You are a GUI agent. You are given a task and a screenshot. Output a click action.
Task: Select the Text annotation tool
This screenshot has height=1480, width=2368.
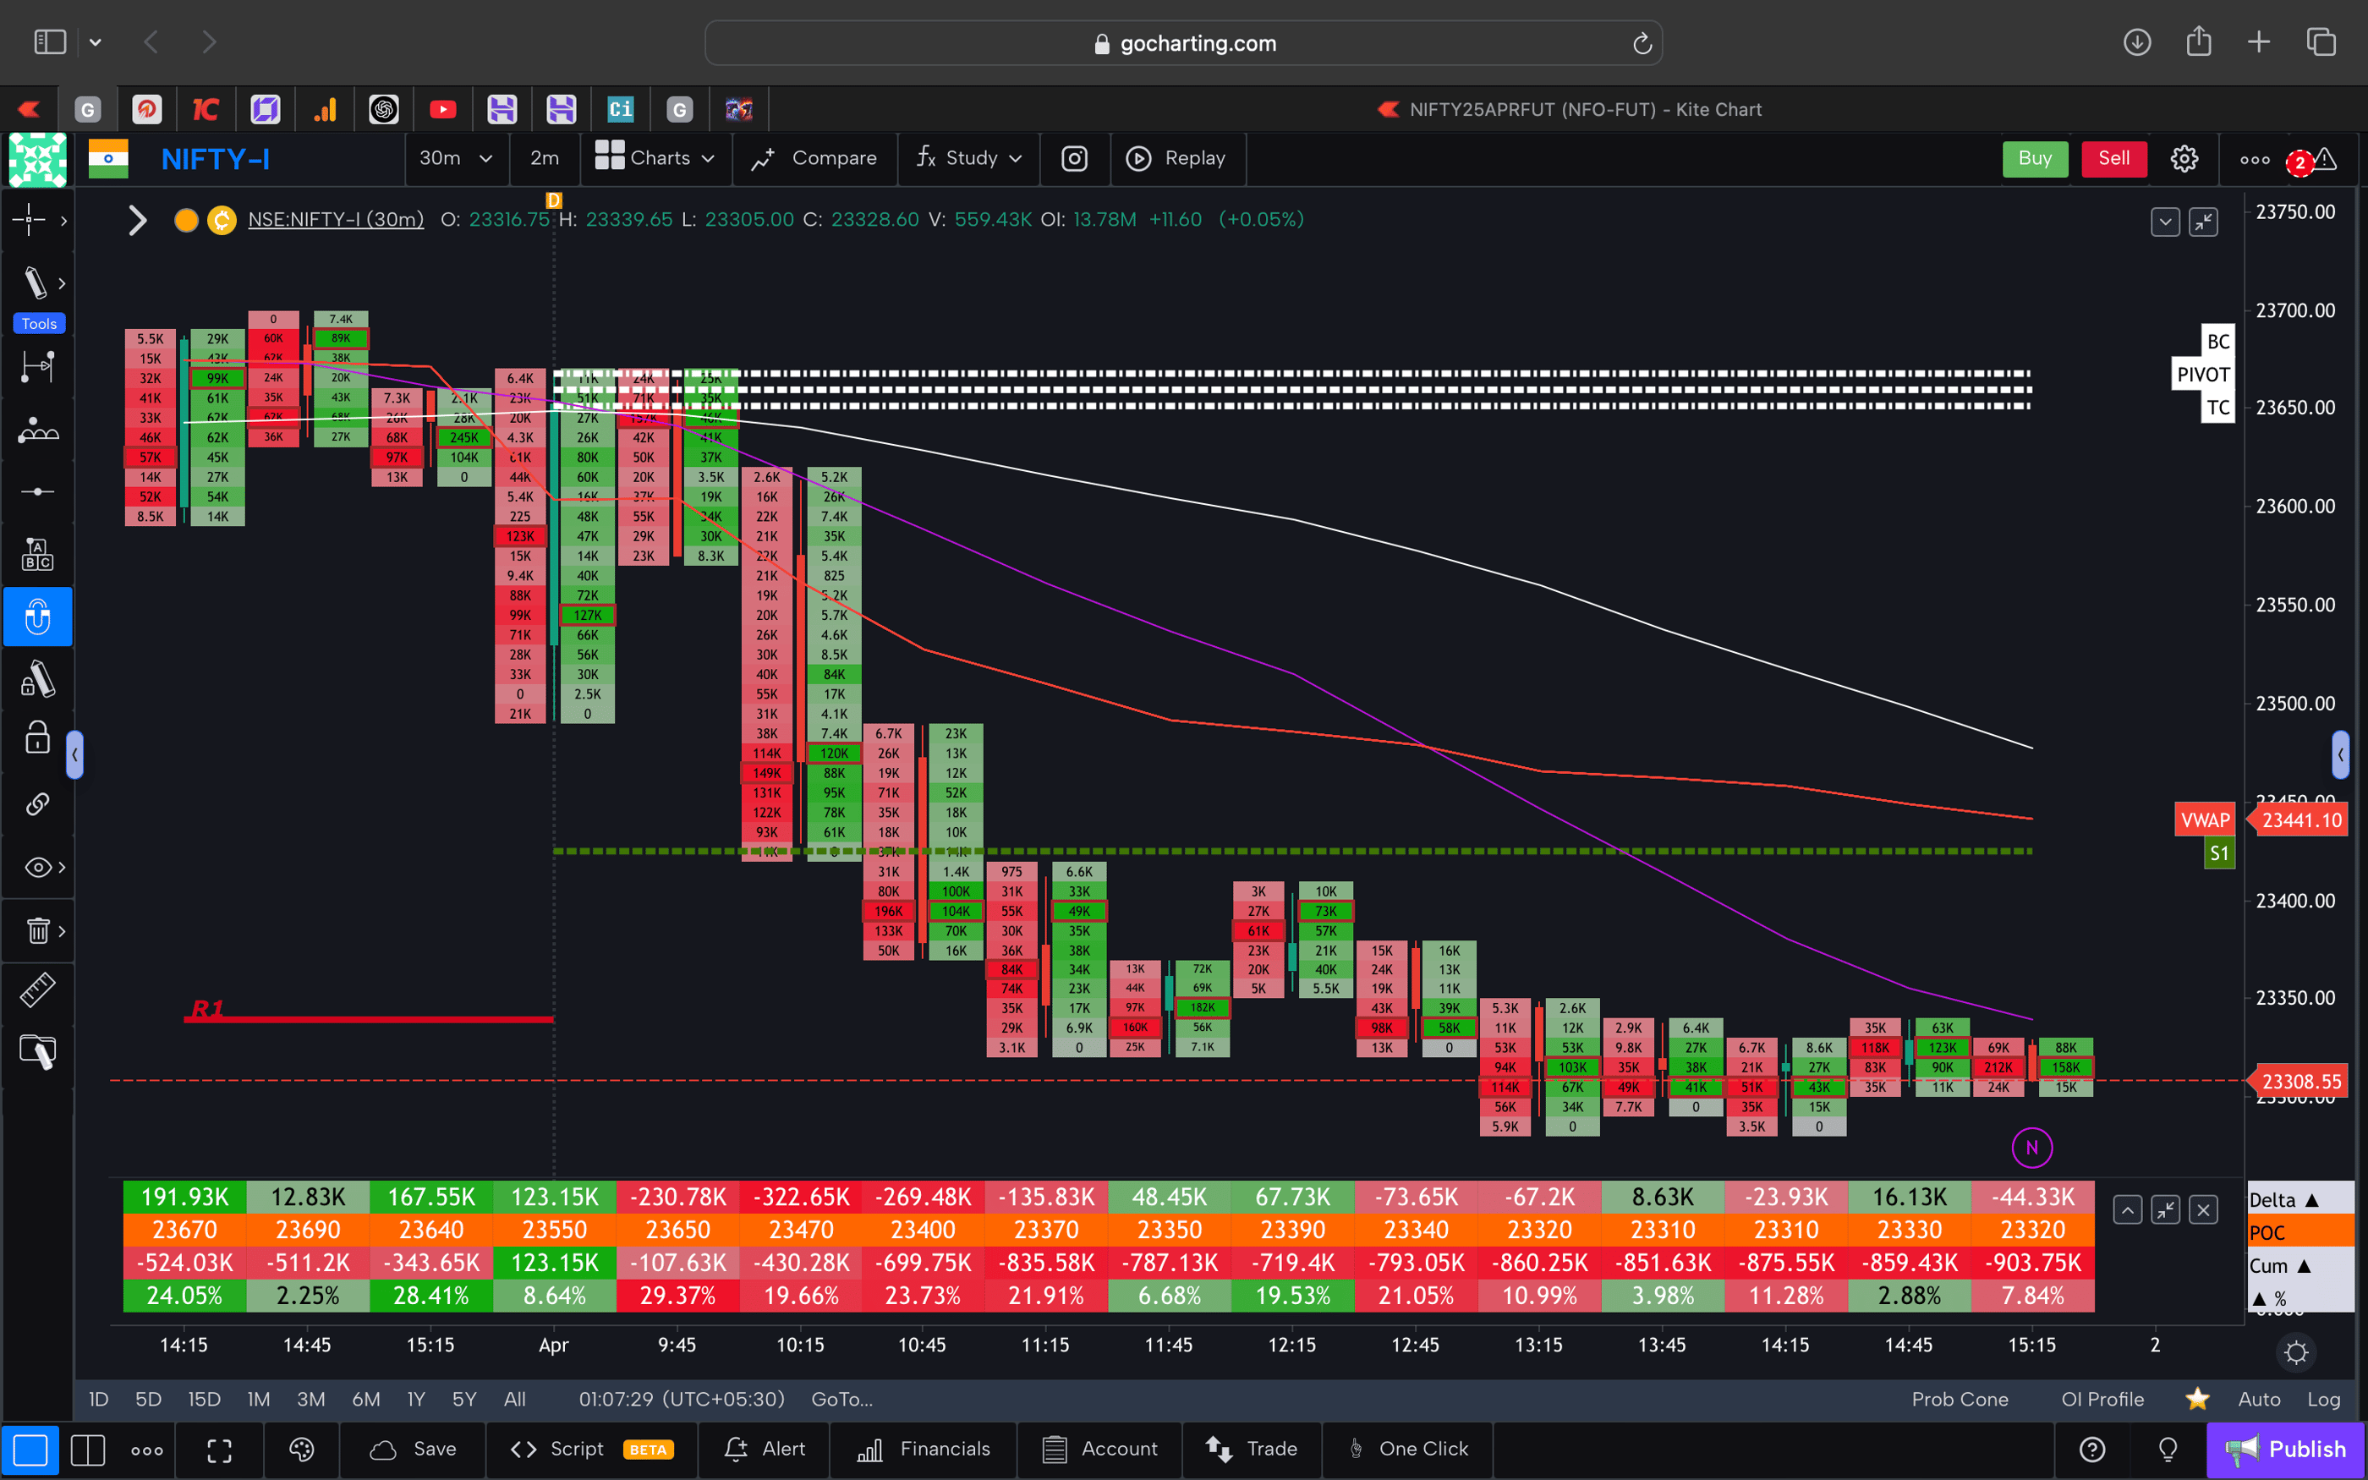[37, 553]
